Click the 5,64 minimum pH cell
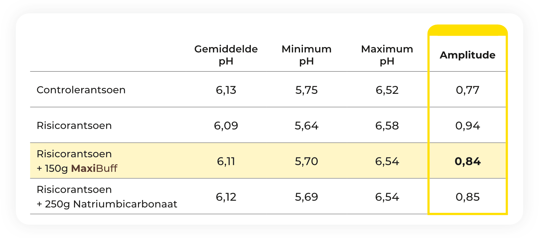The width and height of the screenshot is (539, 238). (307, 126)
